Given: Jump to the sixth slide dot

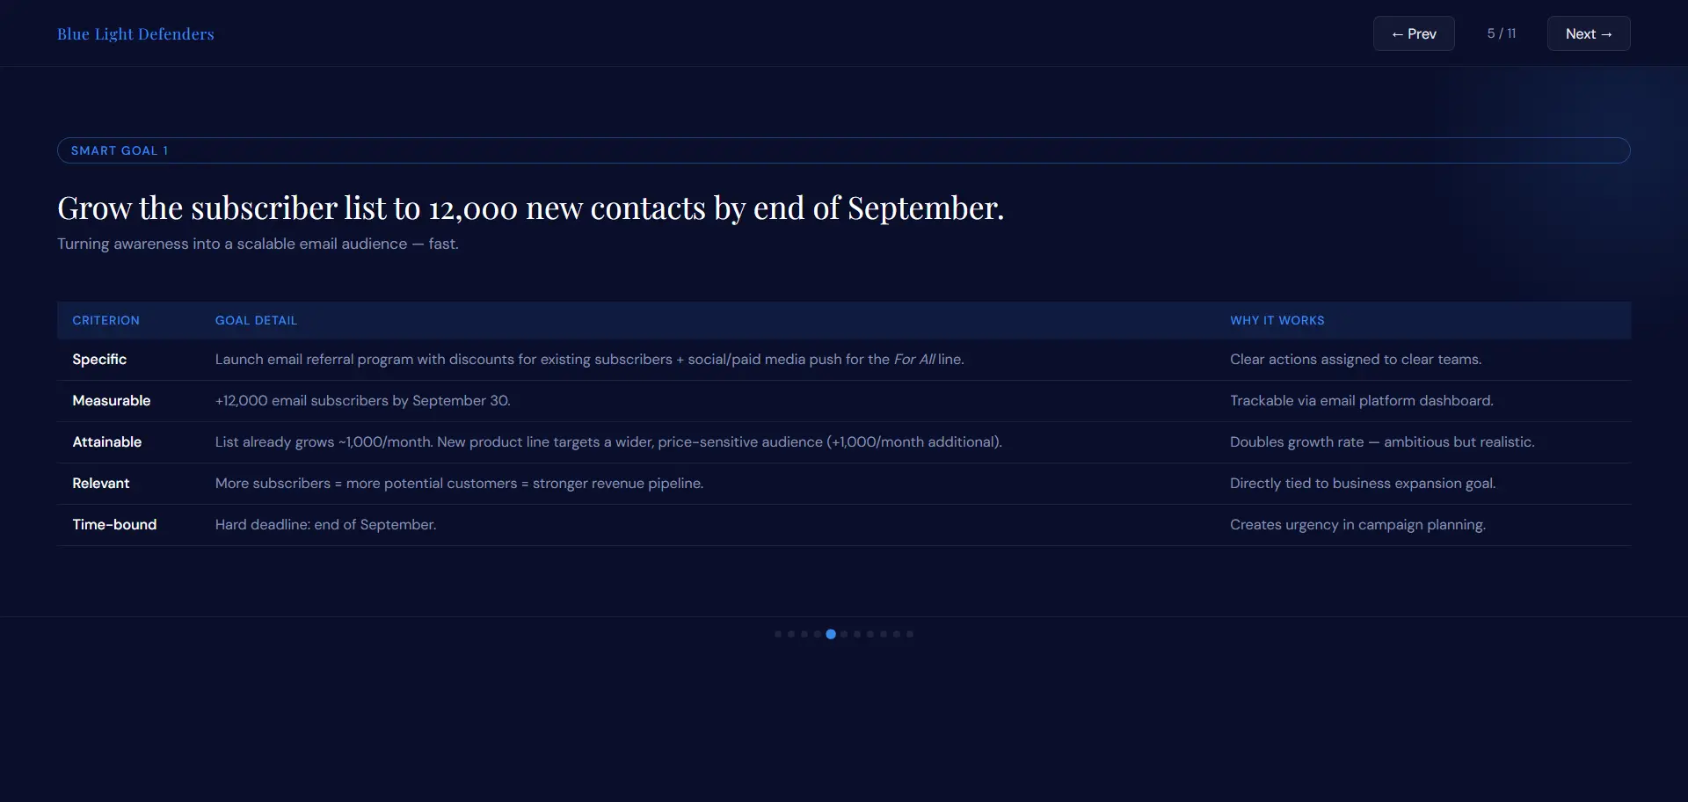Looking at the screenshot, I should 844,634.
